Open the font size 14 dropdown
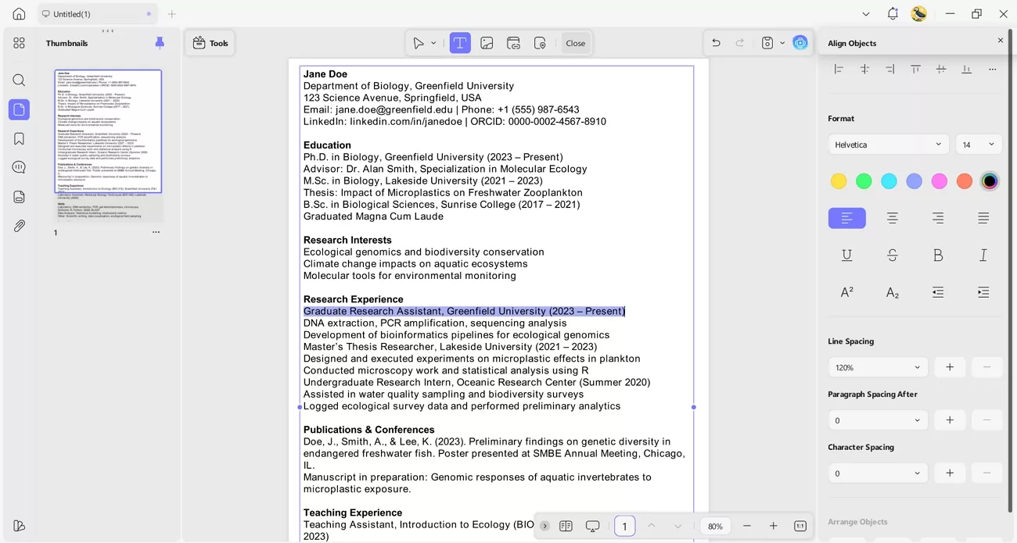Viewport: 1017px width, 543px height. (x=978, y=144)
